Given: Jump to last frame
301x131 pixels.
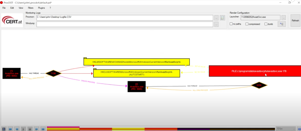Looking at the screenshot, I should (x=43, y=129).
